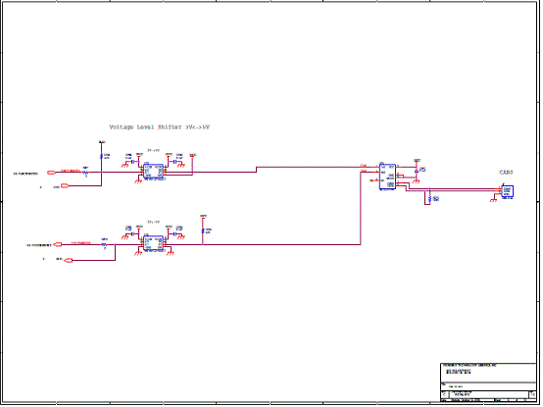Click the pull-up resistor right of lower shifter
This screenshot has width=543, height=407.
pyautogui.click(x=203, y=231)
